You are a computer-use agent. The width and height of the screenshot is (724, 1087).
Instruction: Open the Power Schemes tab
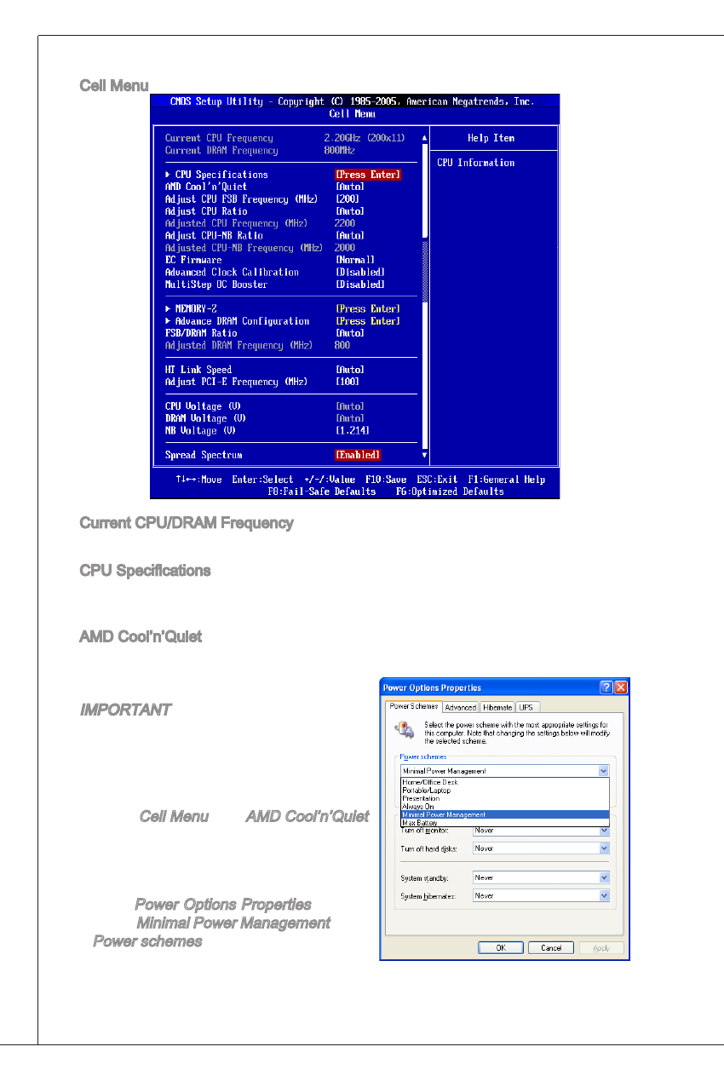413,706
